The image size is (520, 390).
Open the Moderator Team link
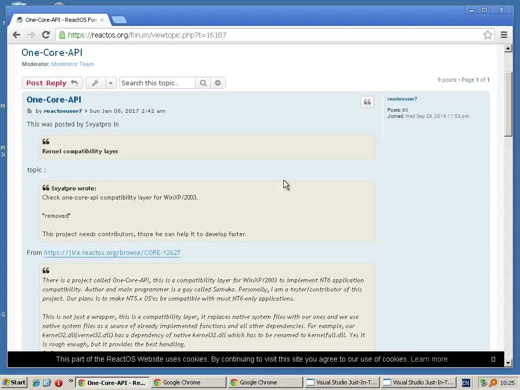(72, 64)
